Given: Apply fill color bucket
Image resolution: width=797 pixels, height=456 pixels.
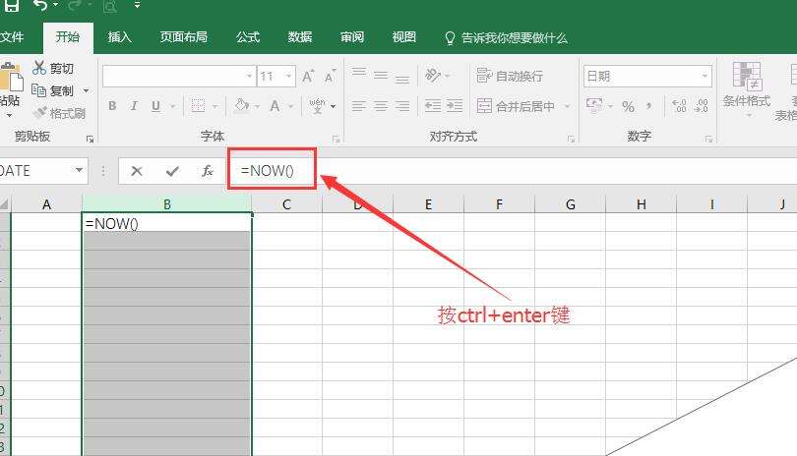Looking at the screenshot, I should pos(241,105).
